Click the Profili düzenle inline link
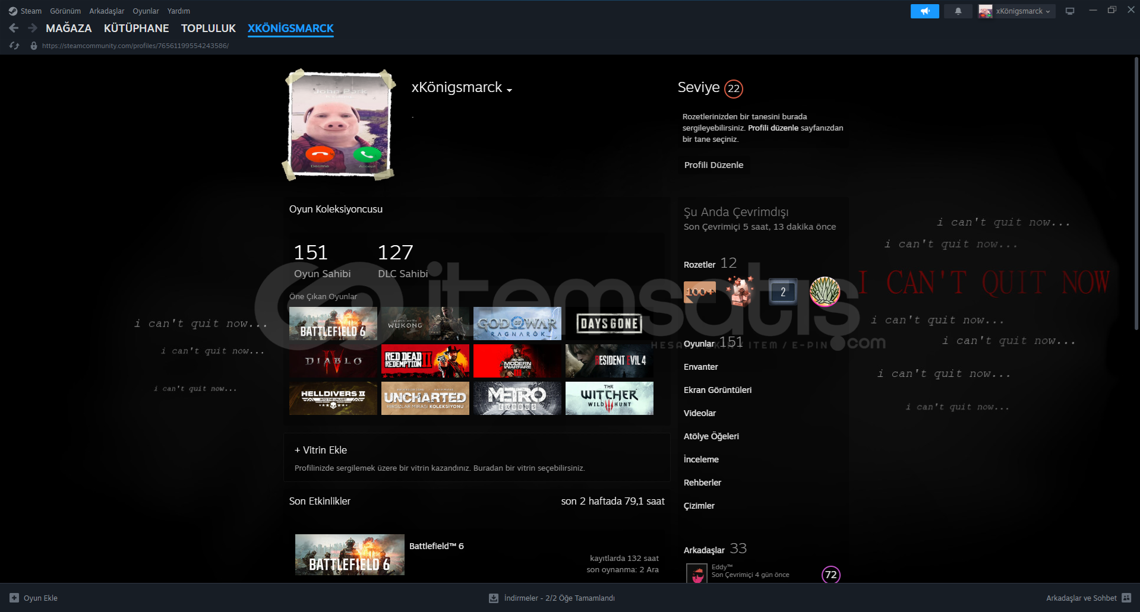Viewport: 1140px width, 612px height. click(773, 128)
